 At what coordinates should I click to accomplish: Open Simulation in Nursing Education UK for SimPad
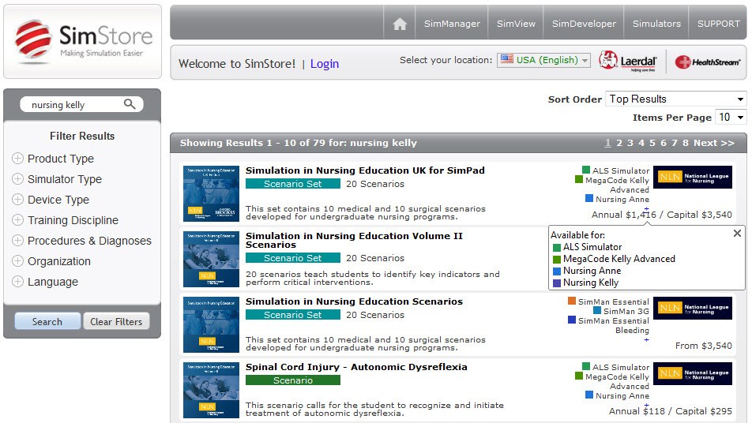[365, 170]
